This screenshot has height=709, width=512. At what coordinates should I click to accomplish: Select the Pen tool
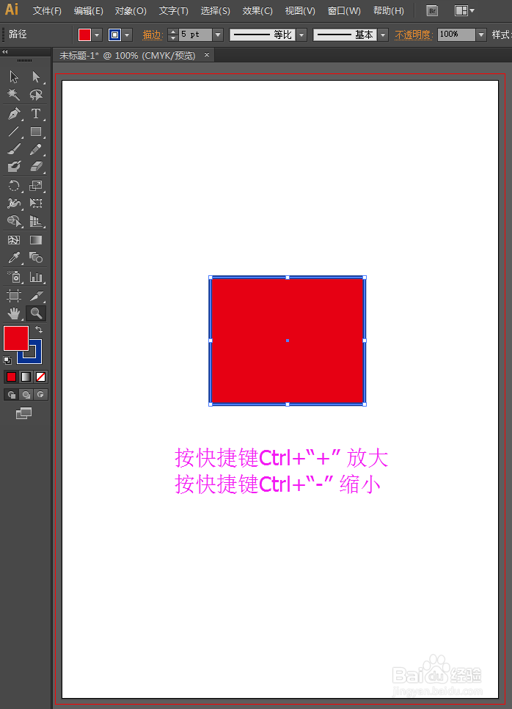pos(14,113)
